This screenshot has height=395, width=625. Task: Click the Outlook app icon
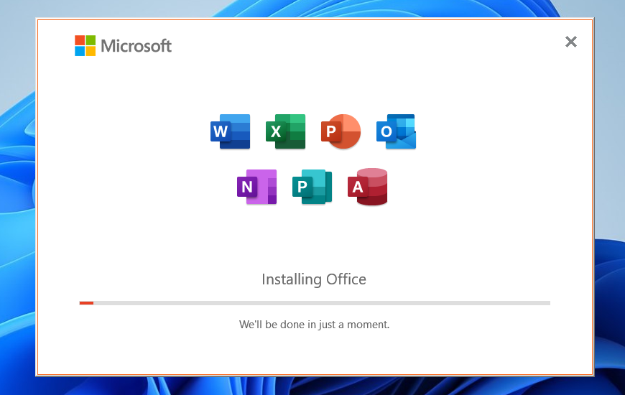(x=397, y=131)
